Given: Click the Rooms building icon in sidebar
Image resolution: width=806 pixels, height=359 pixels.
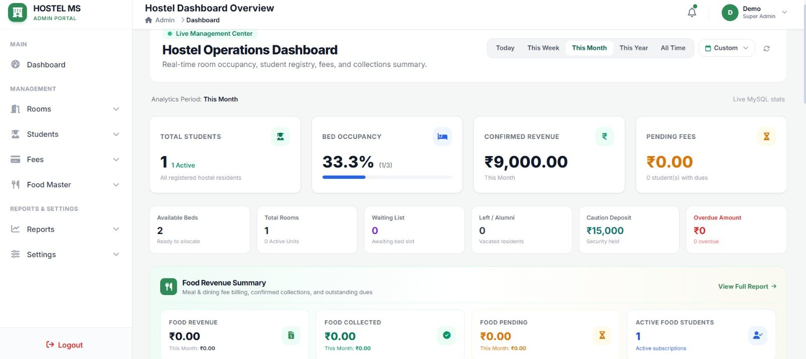Looking at the screenshot, I should point(16,109).
